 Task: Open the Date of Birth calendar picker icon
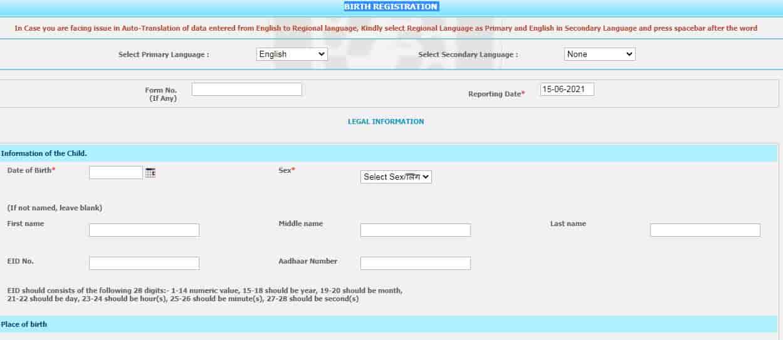tap(150, 173)
